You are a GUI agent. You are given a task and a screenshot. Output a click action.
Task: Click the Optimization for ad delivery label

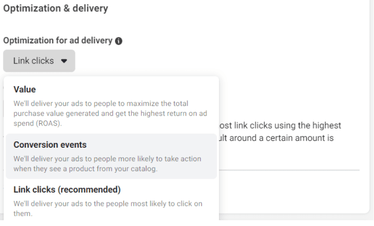tap(58, 40)
